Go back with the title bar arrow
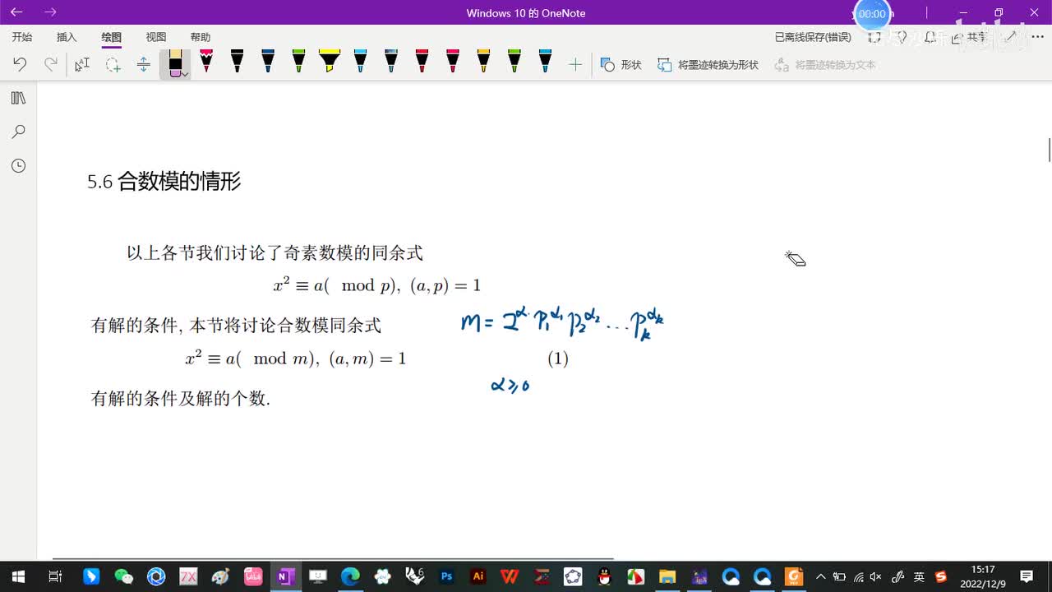This screenshot has width=1052, height=592. [16, 12]
